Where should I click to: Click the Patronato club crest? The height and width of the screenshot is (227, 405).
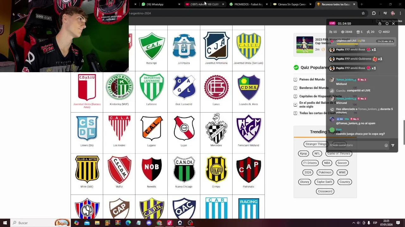pyautogui.click(x=248, y=169)
